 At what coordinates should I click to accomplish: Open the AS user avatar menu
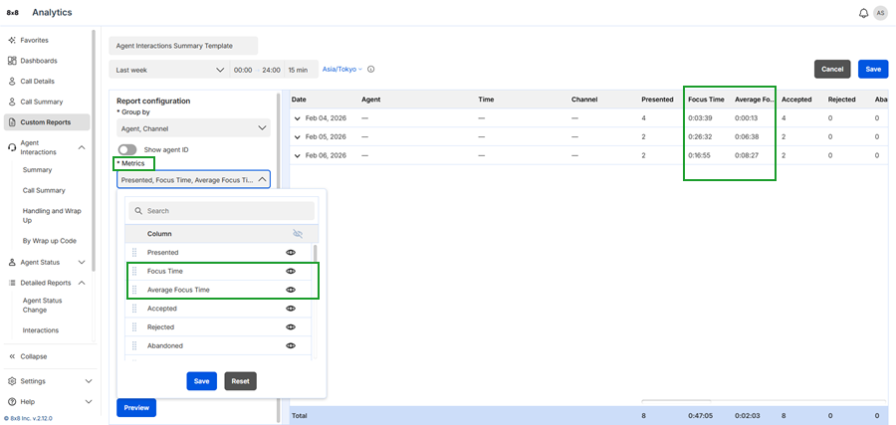tap(880, 13)
